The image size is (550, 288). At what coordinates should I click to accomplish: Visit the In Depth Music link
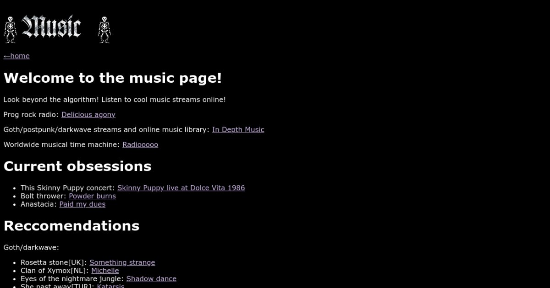click(238, 130)
